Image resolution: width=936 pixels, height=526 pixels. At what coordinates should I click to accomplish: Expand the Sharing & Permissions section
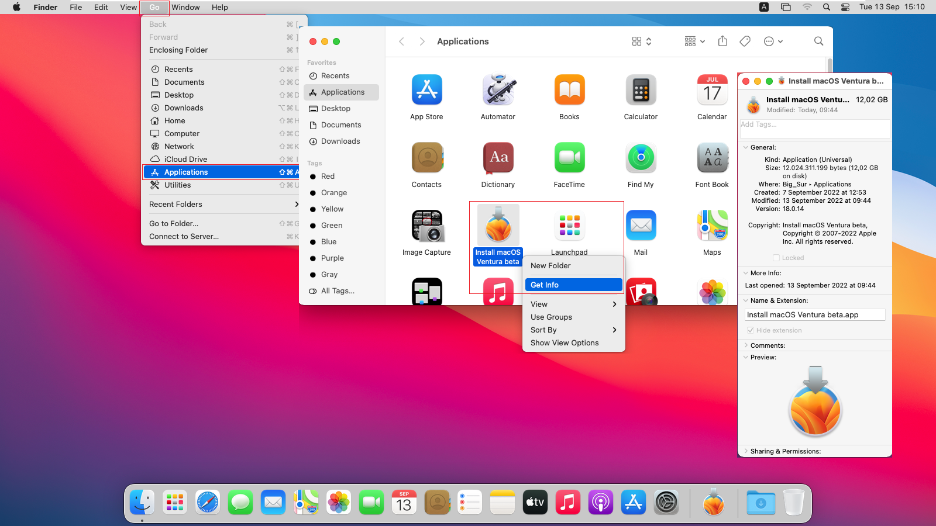tap(746, 451)
